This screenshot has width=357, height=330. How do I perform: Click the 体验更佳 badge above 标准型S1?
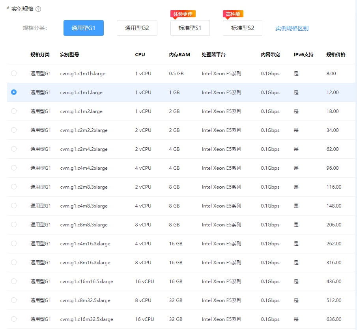[x=183, y=14]
